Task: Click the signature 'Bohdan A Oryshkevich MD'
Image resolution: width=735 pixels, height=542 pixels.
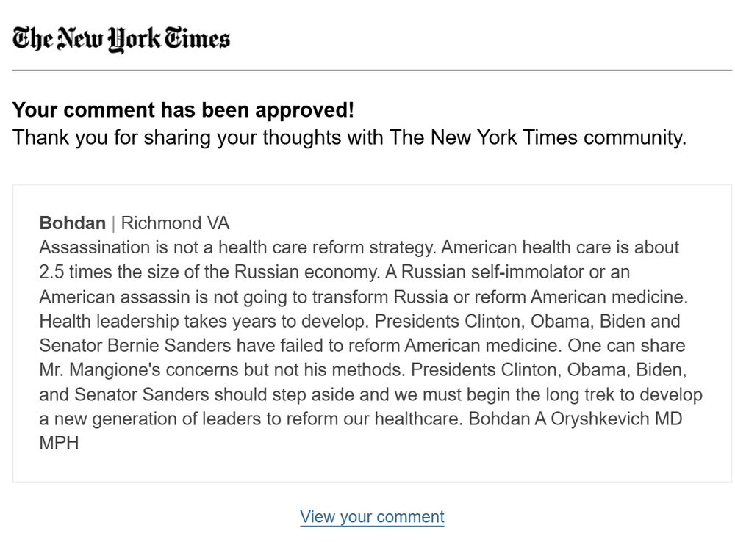Action: click(x=576, y=419)
